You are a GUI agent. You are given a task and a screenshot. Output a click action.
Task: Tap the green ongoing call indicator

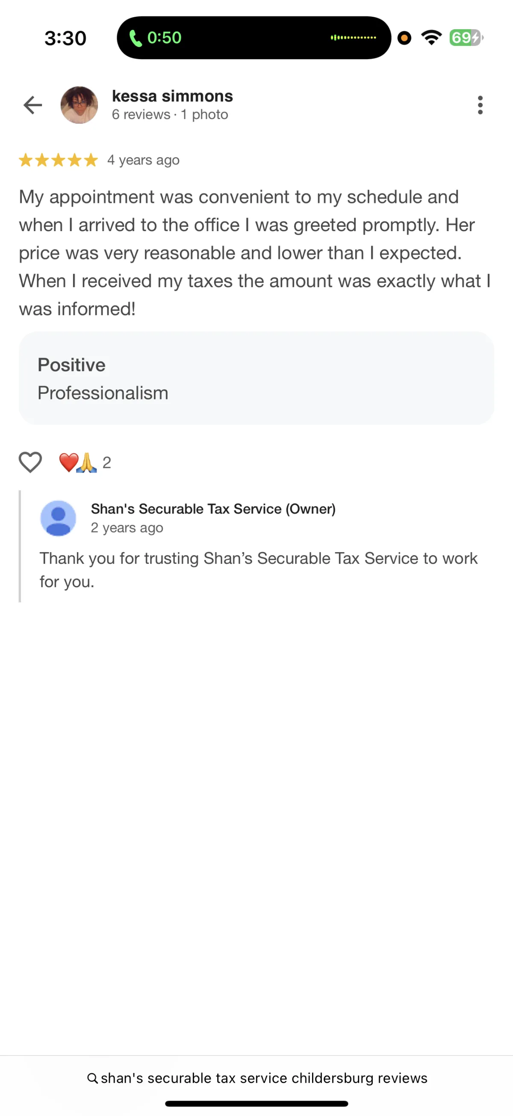point(156,38)
